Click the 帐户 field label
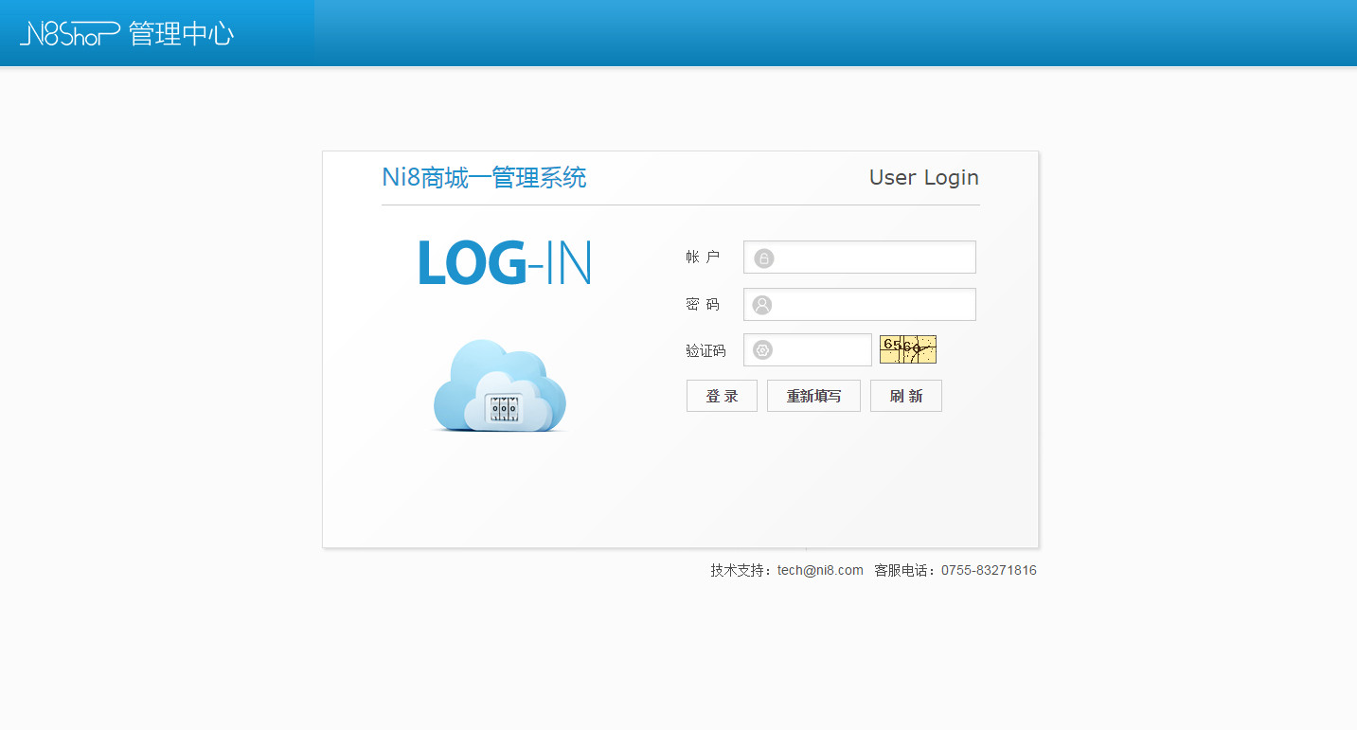This screenshot has width=1357, height=730. coord(703,258)
